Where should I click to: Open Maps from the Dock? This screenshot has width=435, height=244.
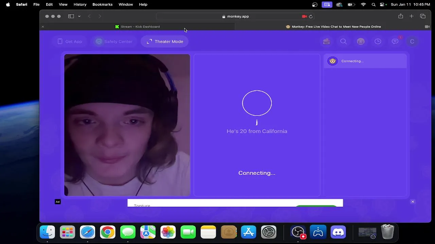click(x=148, y=232)
